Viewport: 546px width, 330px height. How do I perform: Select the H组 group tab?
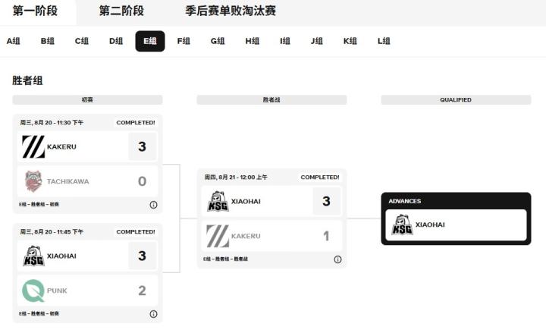252,41
